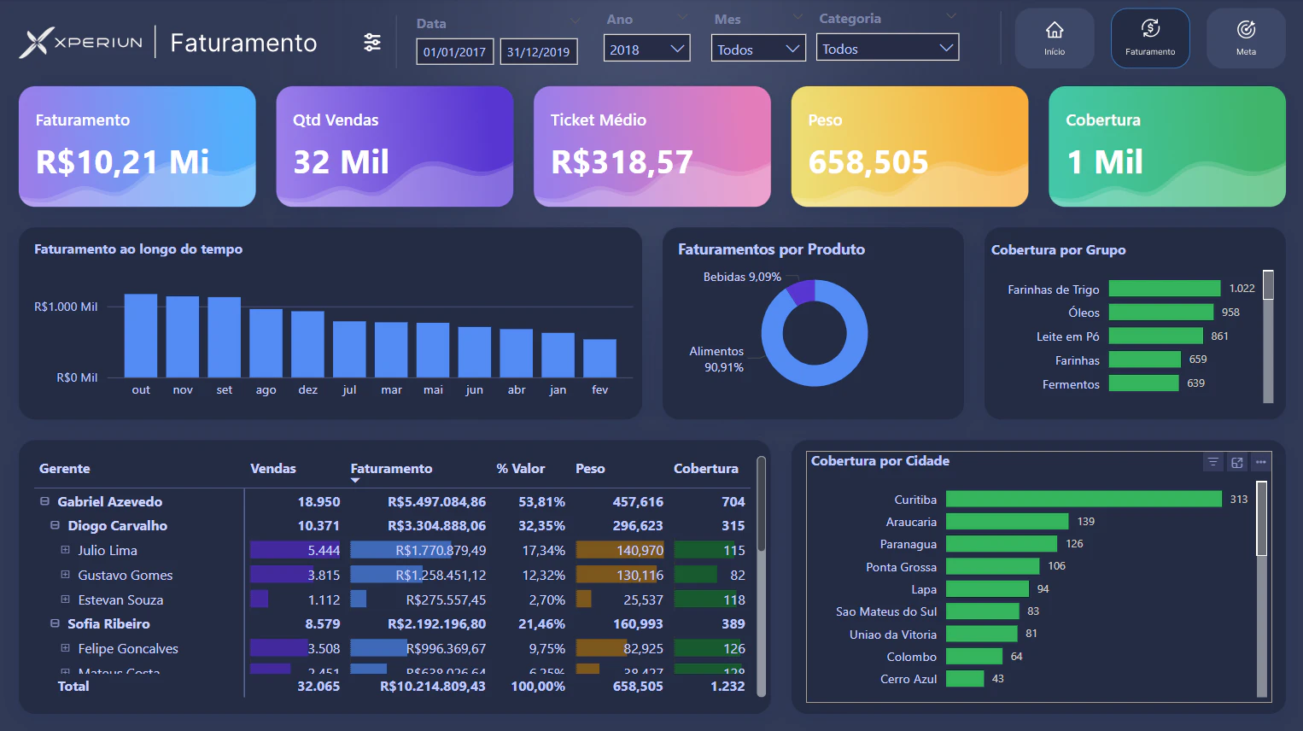The image size is (1303, 731).
Task: Select the Leite em Pó bar
Action: pyautogui.click(x=1156, y=336)
